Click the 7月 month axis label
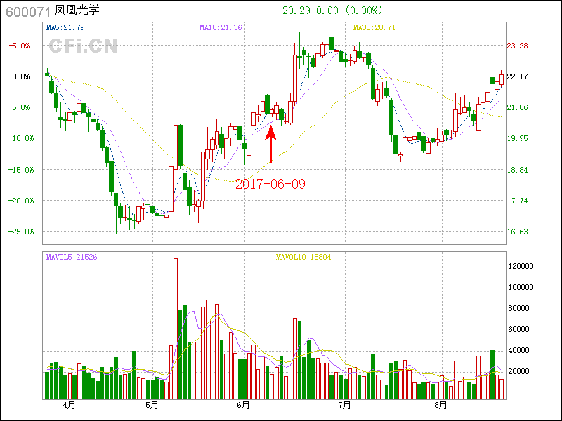Viewport: 562px width, 421px height. tap(345, 406)
